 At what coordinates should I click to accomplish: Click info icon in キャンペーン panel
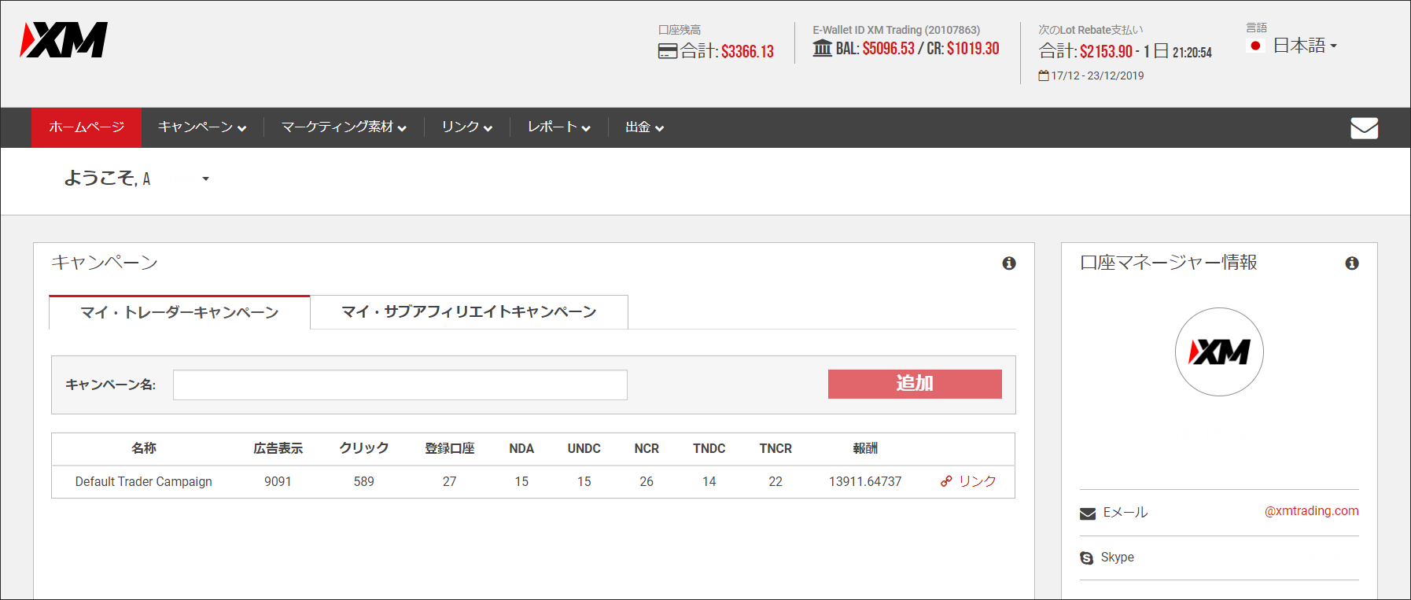coord(1008,263)
